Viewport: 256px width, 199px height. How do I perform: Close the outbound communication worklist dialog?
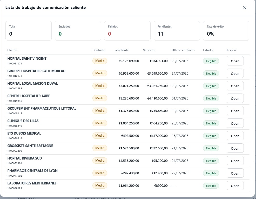click(245, 8)
